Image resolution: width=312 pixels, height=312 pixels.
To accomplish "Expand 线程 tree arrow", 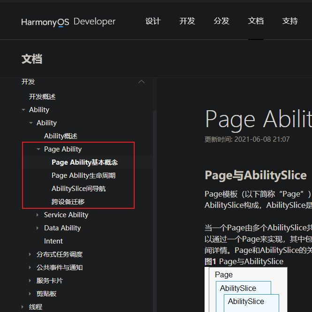I will pos(23,307).
